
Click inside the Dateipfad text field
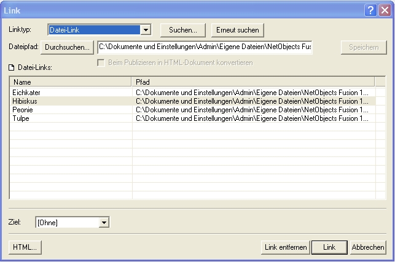click(205, 47)
